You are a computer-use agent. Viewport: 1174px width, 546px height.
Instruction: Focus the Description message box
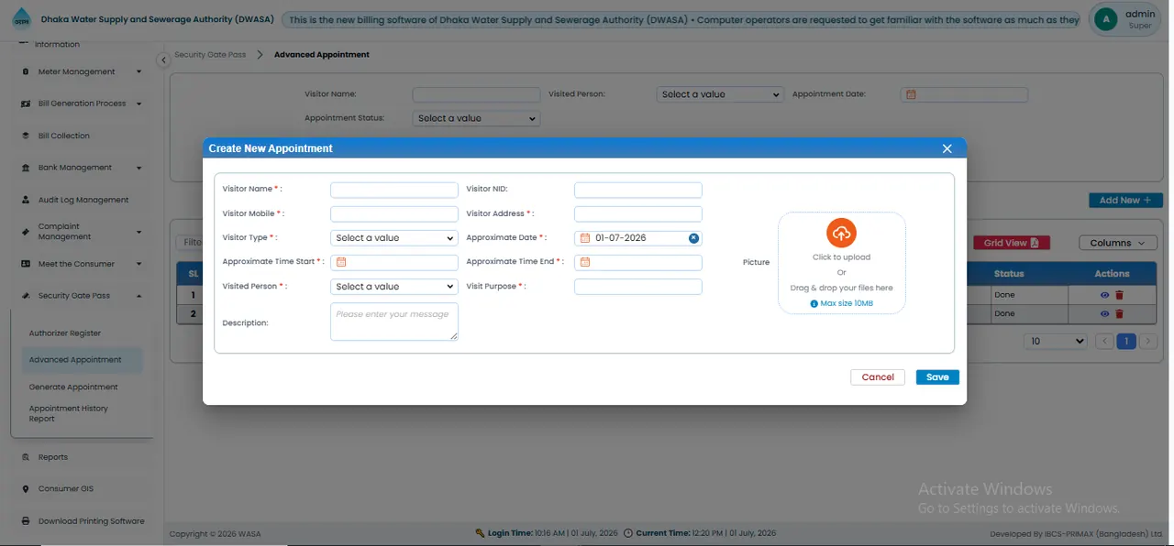394,322
